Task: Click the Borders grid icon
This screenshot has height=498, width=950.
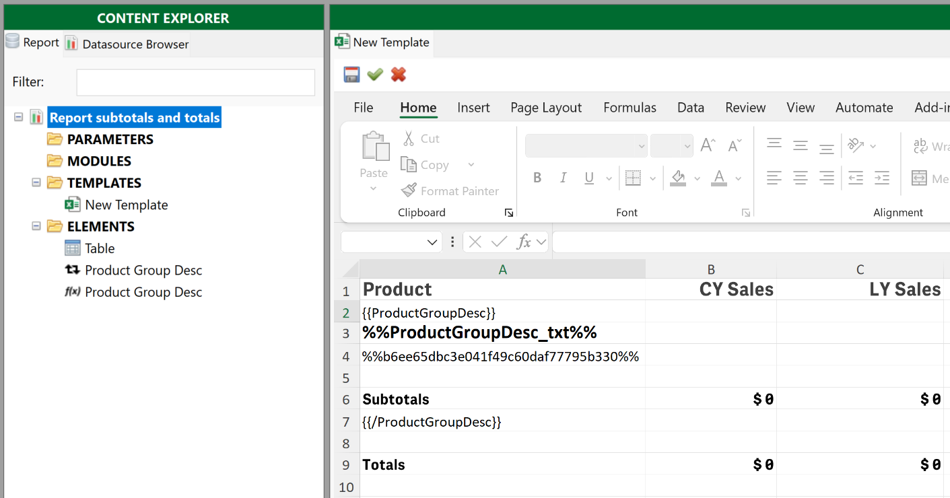Action: 633,178
